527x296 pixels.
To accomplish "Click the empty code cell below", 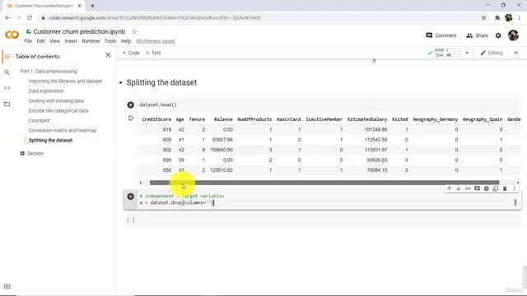I will 323,220.
